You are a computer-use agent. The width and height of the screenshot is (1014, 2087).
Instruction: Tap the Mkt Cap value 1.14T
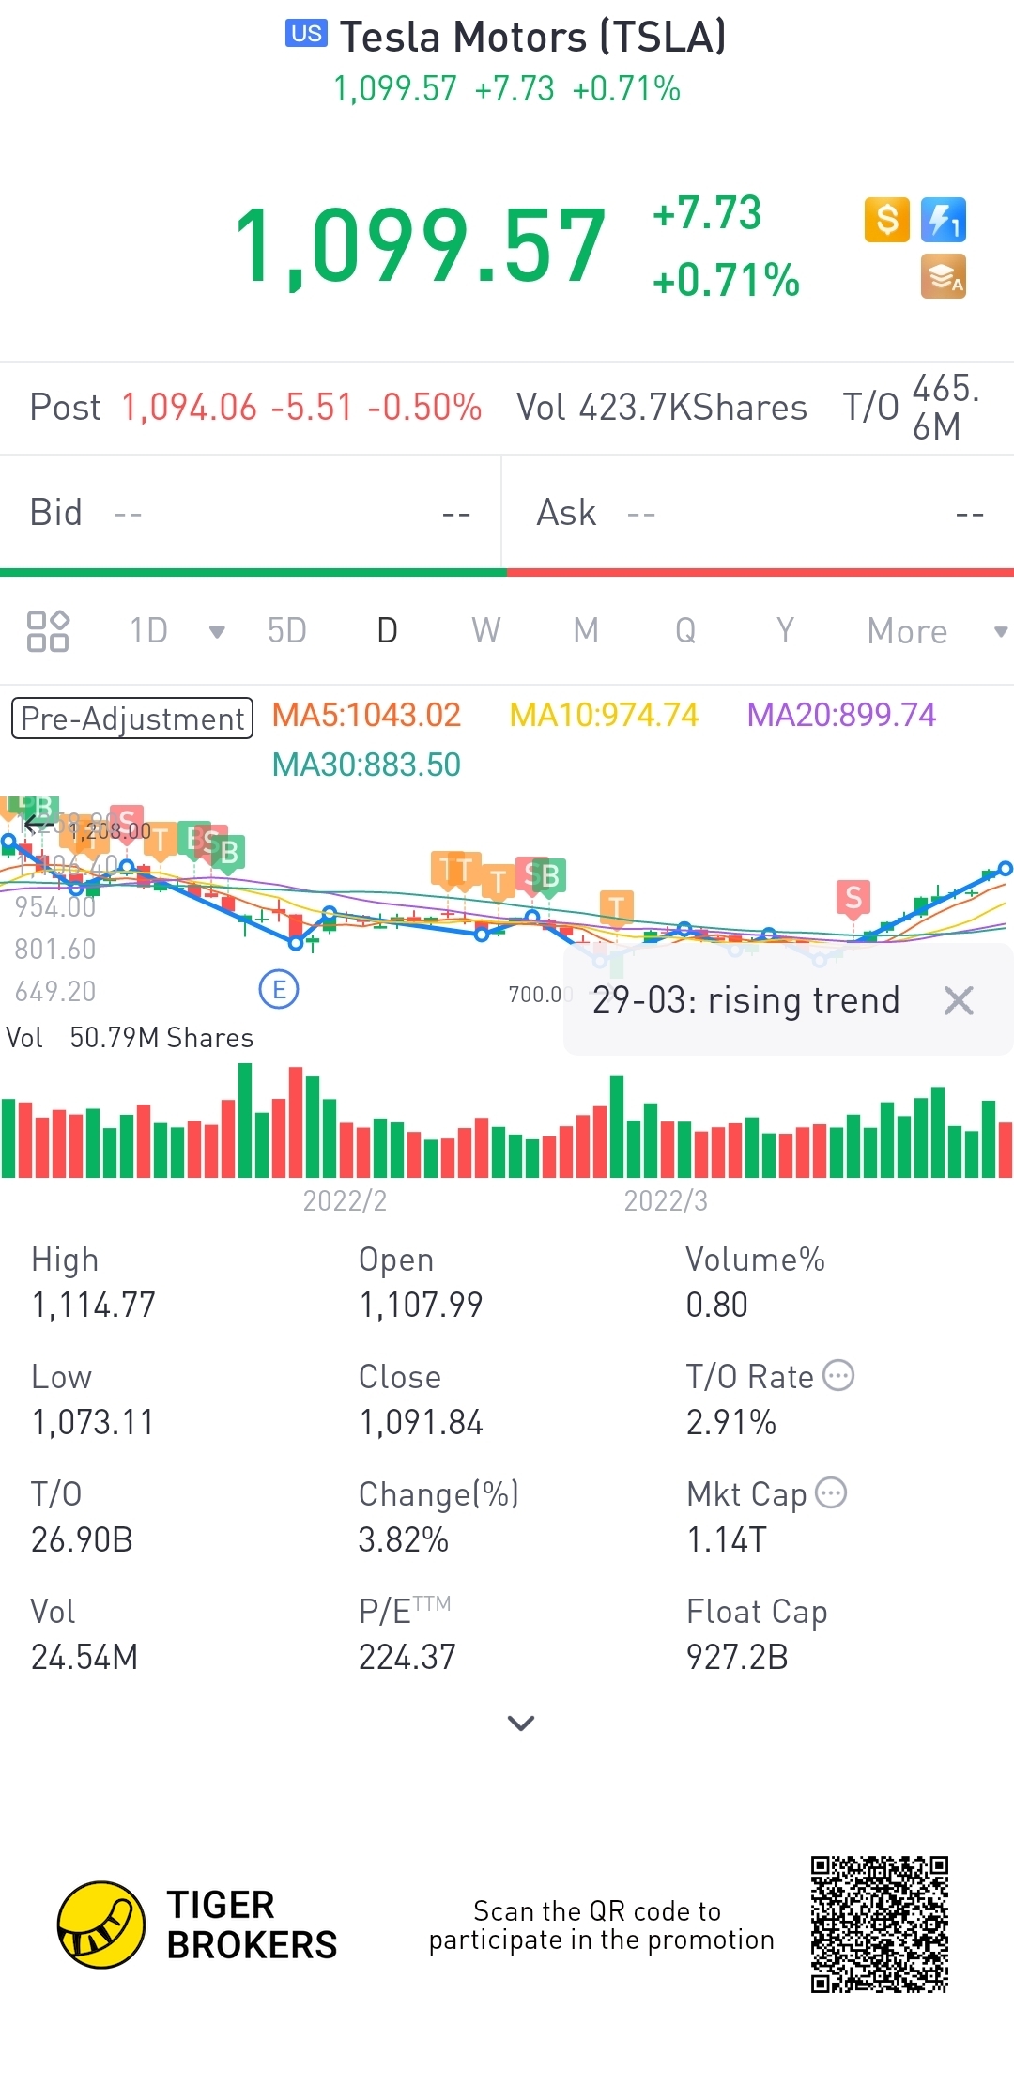(x=727, y=1540)
